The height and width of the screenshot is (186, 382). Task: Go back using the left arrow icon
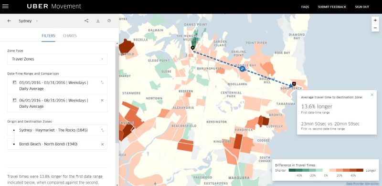click(9, 21)
